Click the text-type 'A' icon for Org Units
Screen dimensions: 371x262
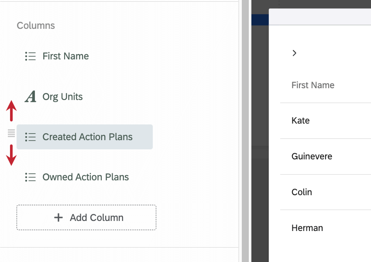pyautogui.click(x=31, y=97)
